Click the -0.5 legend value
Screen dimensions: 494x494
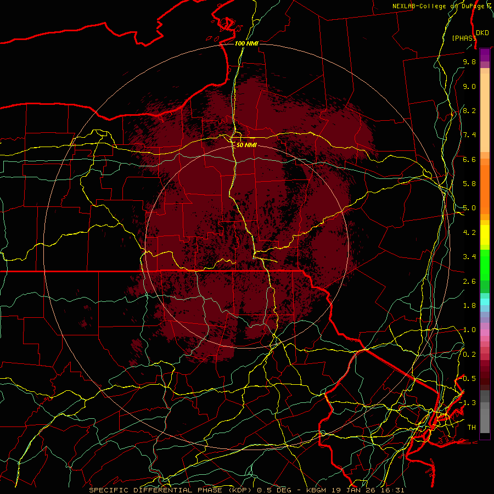[468, 379]
